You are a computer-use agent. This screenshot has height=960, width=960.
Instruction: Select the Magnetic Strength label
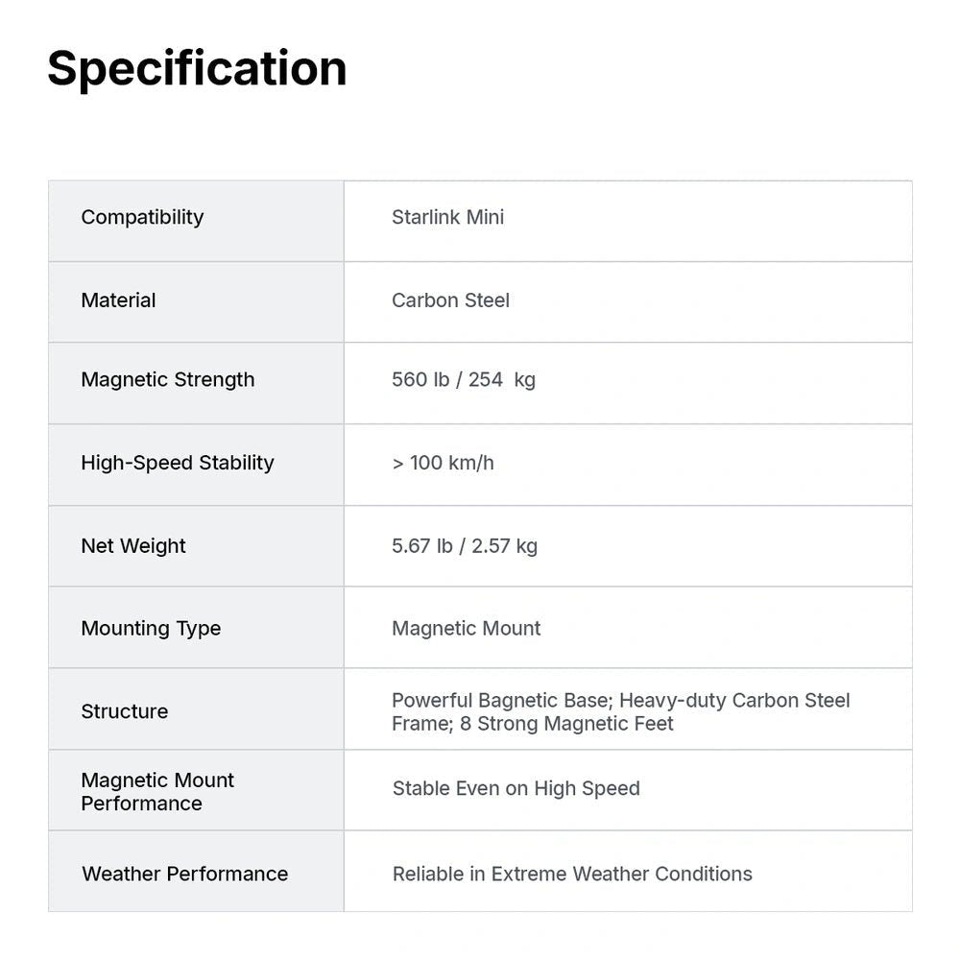pyautogui.click(x=168, y=379)
